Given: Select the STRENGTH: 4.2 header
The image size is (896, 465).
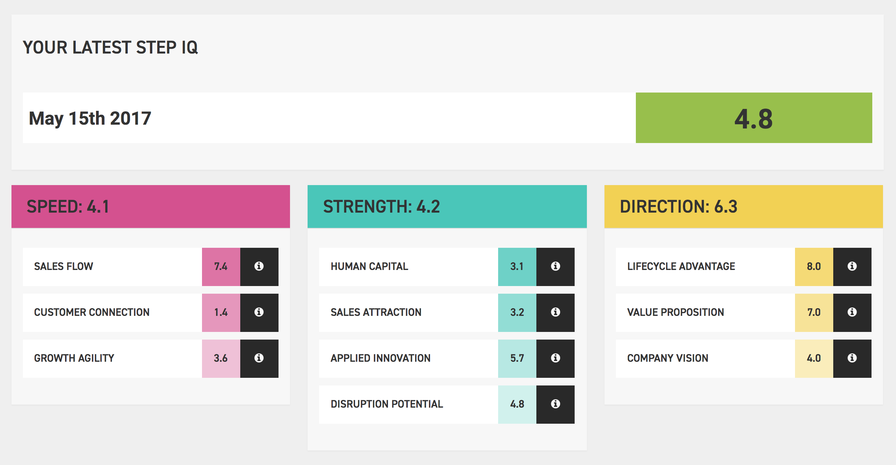Looking at the screenshot, I should [x=447, y=206].
